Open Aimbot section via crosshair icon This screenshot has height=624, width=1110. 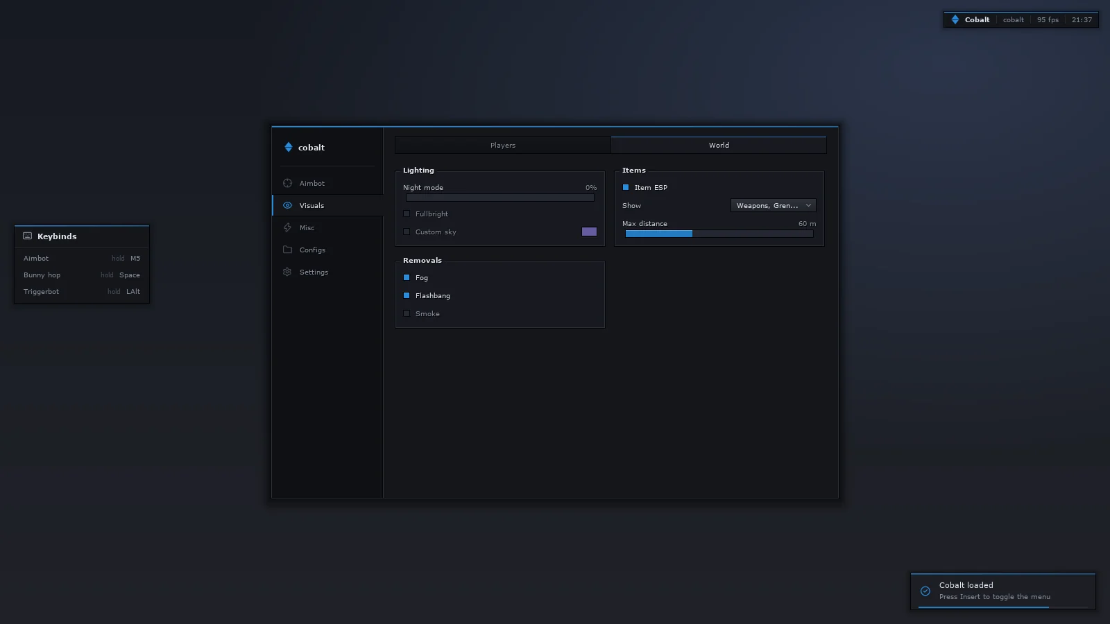pyautogui.click(x=287, y=183)
